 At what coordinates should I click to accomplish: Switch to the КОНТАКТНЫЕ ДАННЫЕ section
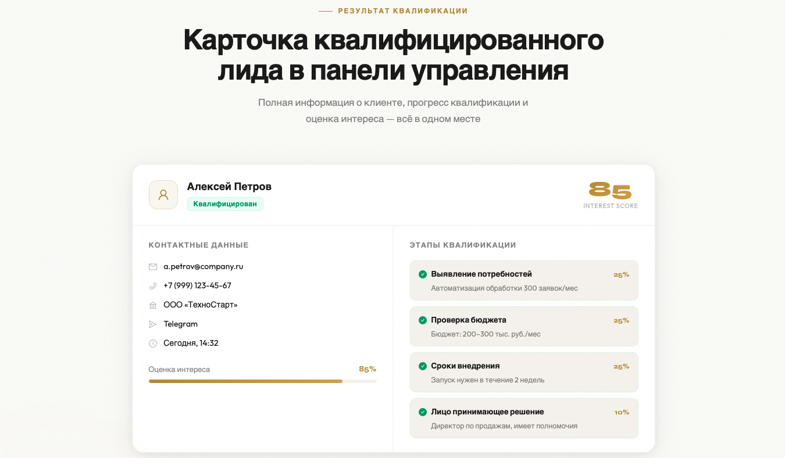coord(199,245)
